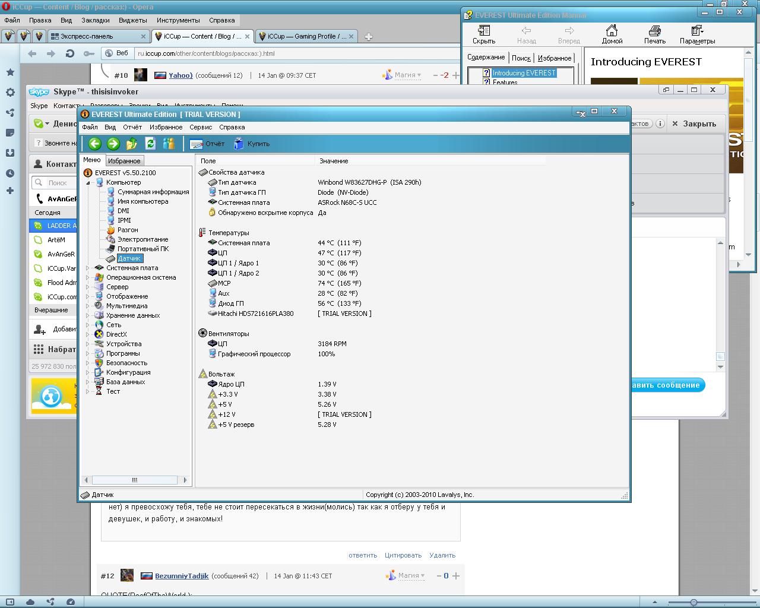Open the Yahoo) user profile link
The height and width of the screenshot is (608, 760).
tap(180, 75)
